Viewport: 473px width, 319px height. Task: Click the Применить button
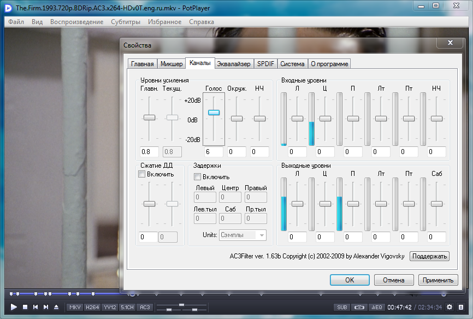(438, 280)
